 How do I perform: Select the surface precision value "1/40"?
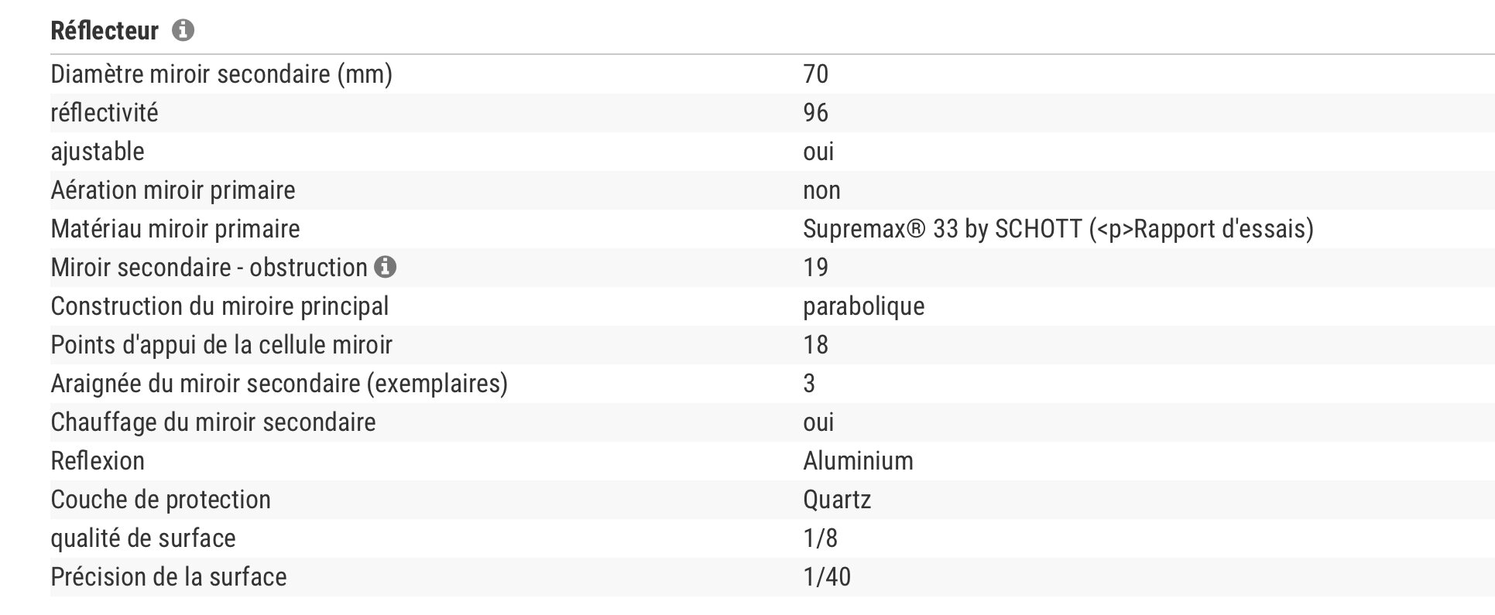point(826,577)
